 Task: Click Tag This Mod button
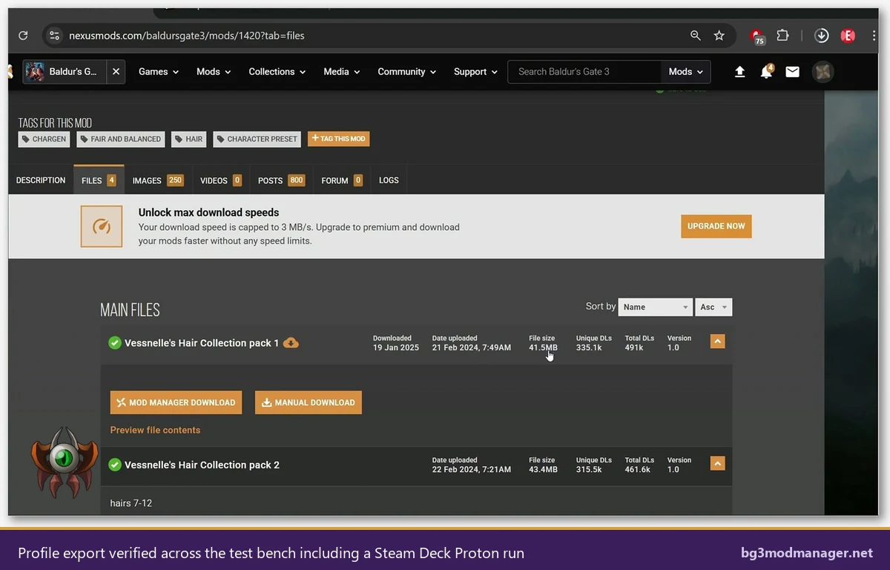(338, 139)
